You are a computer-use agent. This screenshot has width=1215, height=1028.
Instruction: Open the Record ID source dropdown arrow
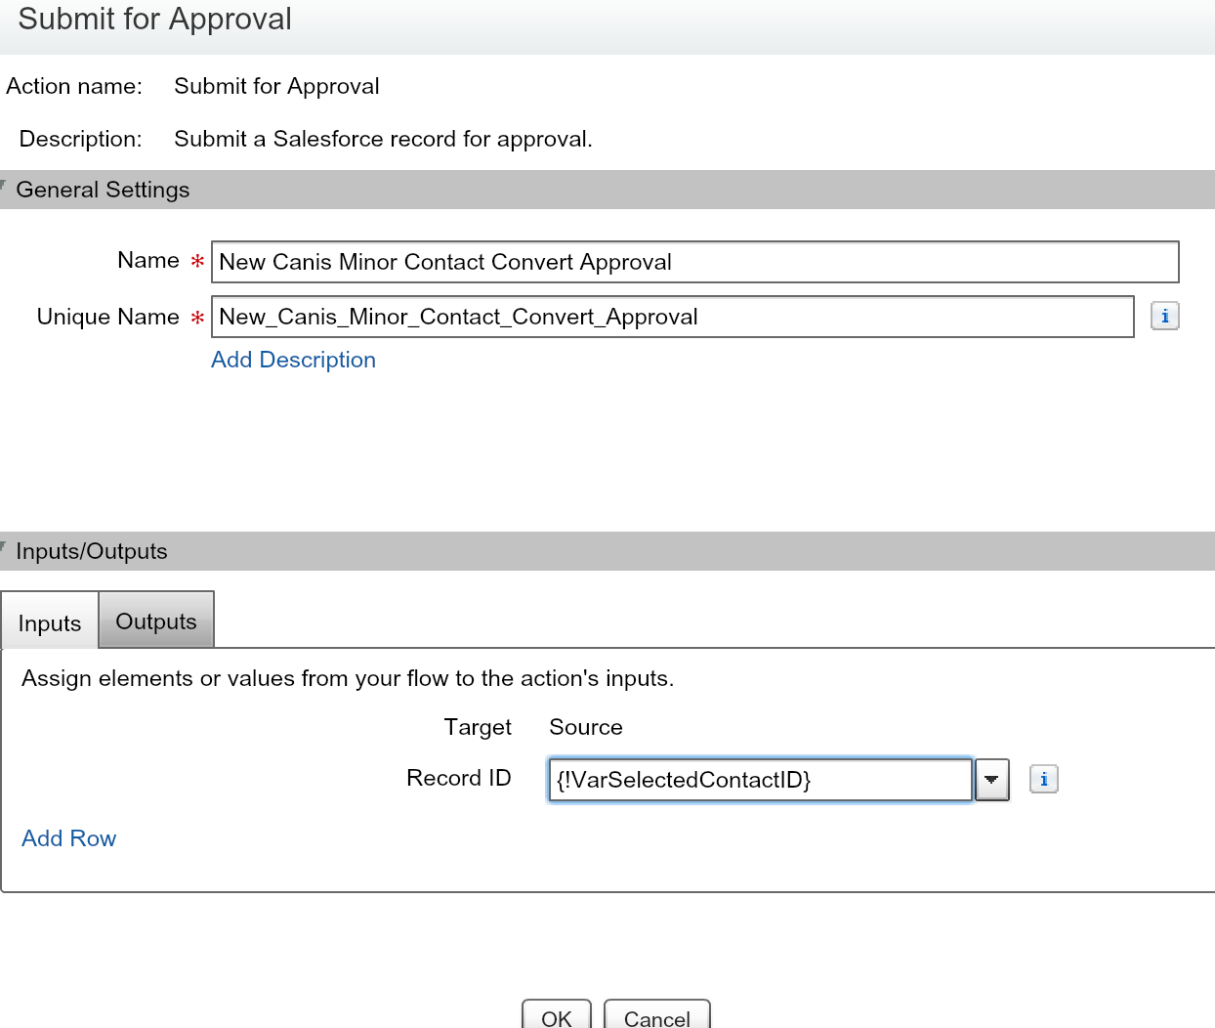(x=991, y=780)
